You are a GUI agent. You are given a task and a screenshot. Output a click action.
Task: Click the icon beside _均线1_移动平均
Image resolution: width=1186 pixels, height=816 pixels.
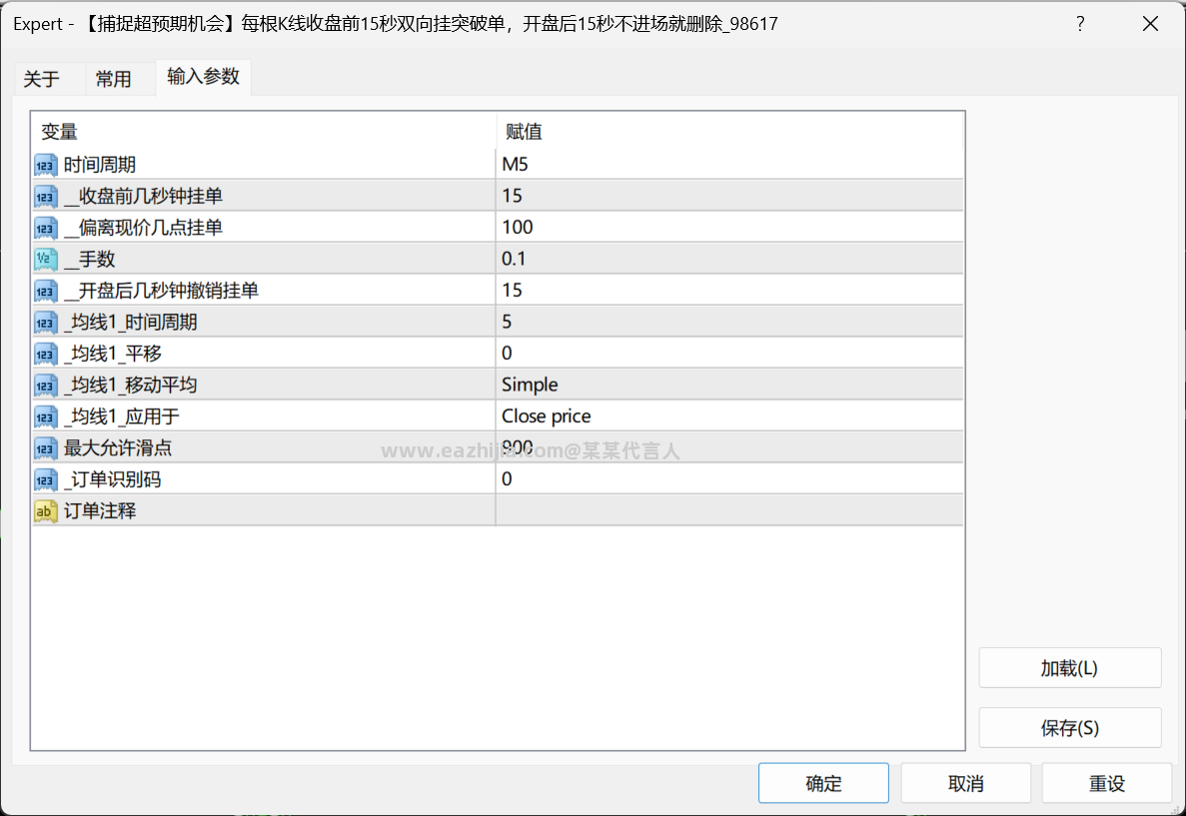point(45,386)
